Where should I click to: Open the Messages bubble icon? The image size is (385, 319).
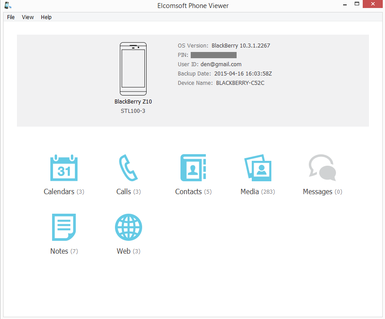[322, 168]
